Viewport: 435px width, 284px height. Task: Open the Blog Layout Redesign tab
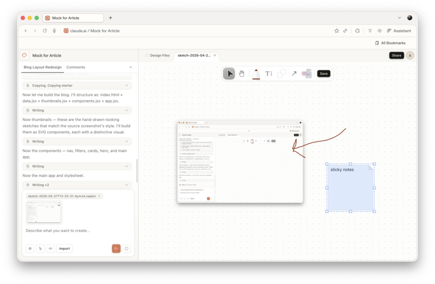tap(42, 67)
